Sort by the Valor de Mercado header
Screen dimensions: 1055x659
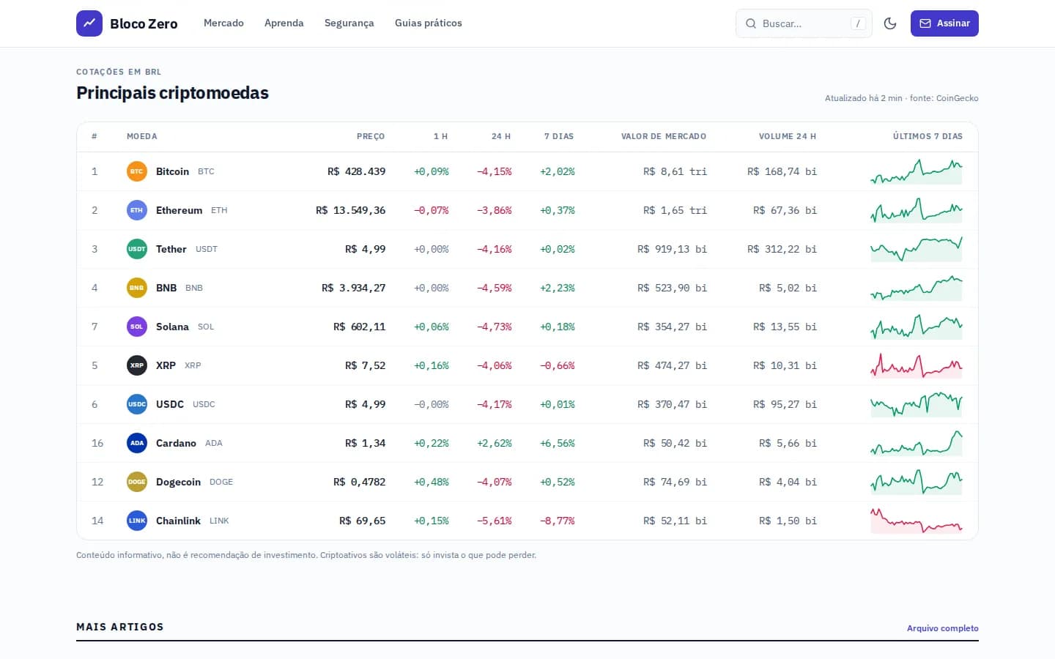click(x=664, y=136)
